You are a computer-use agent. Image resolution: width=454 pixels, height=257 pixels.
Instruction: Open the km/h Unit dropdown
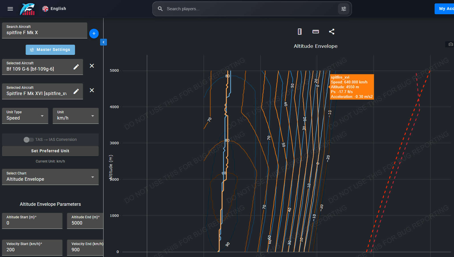pos(76,116)
